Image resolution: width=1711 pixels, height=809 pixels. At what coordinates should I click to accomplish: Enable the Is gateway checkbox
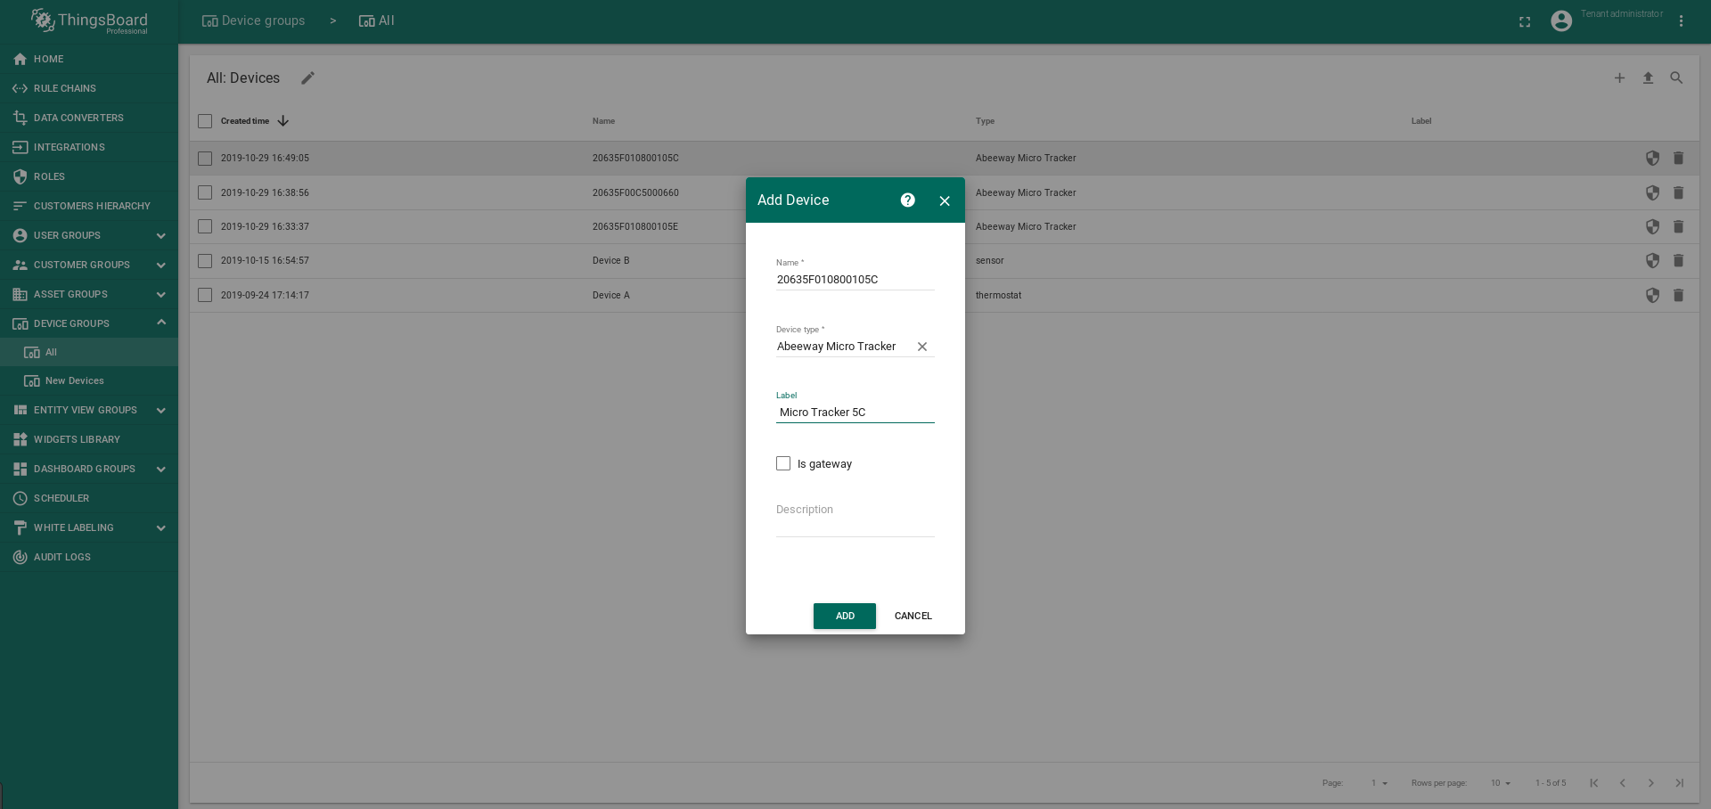pyautogui.click(x=783, y=463)
